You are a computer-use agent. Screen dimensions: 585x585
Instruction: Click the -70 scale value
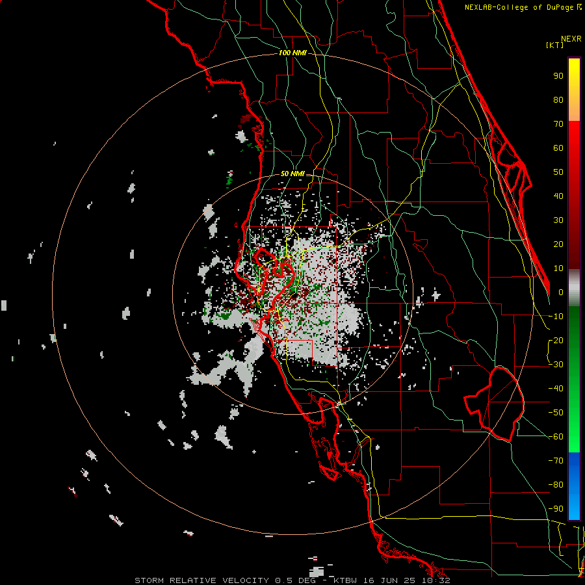(x=556, y=461)
